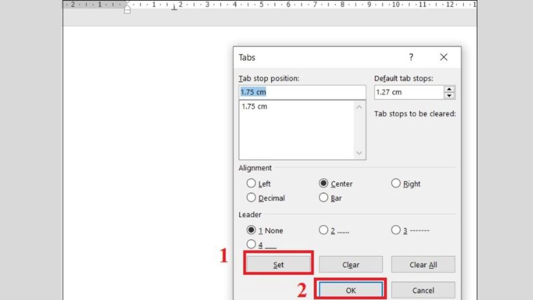Select the 1.75 cm entry in tab list
Viewport: 533px width, 300px height.
(x=255, y=107)
